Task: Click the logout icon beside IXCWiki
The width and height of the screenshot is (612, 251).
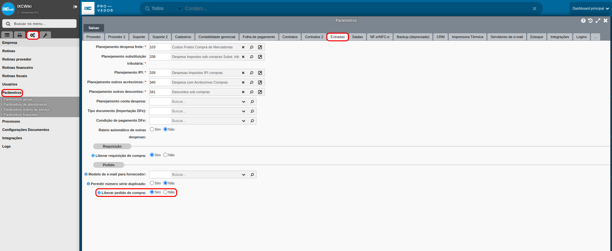Action: click(75, 6)
